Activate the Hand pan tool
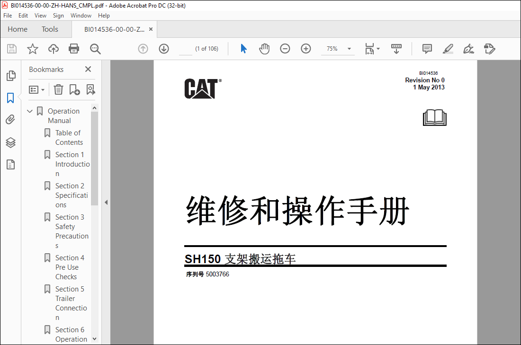 (264, 49)
